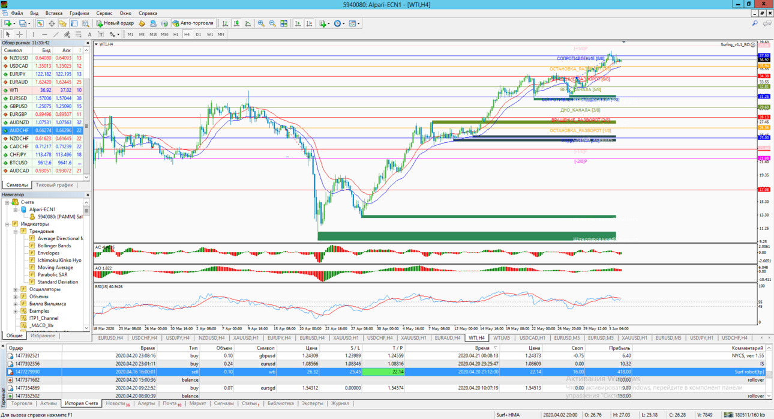
Task: Open indicators list dropdown arrow
Action: pos(329,23)
